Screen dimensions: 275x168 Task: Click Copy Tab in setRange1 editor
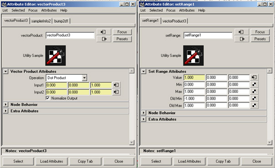[x=223, y=161]
